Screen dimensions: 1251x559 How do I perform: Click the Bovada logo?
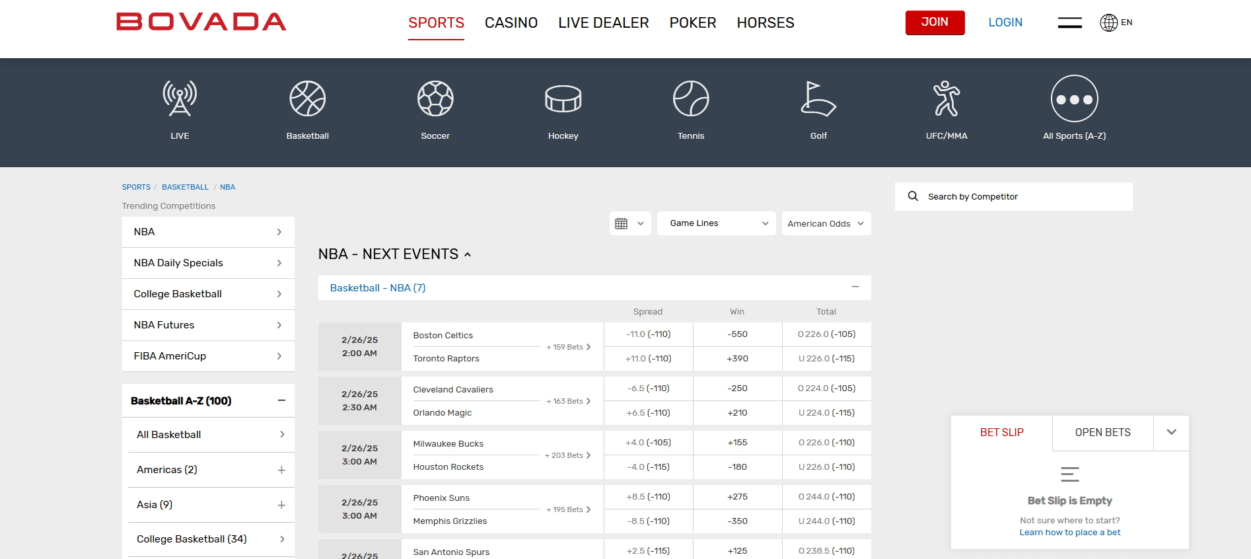[201, 22]
